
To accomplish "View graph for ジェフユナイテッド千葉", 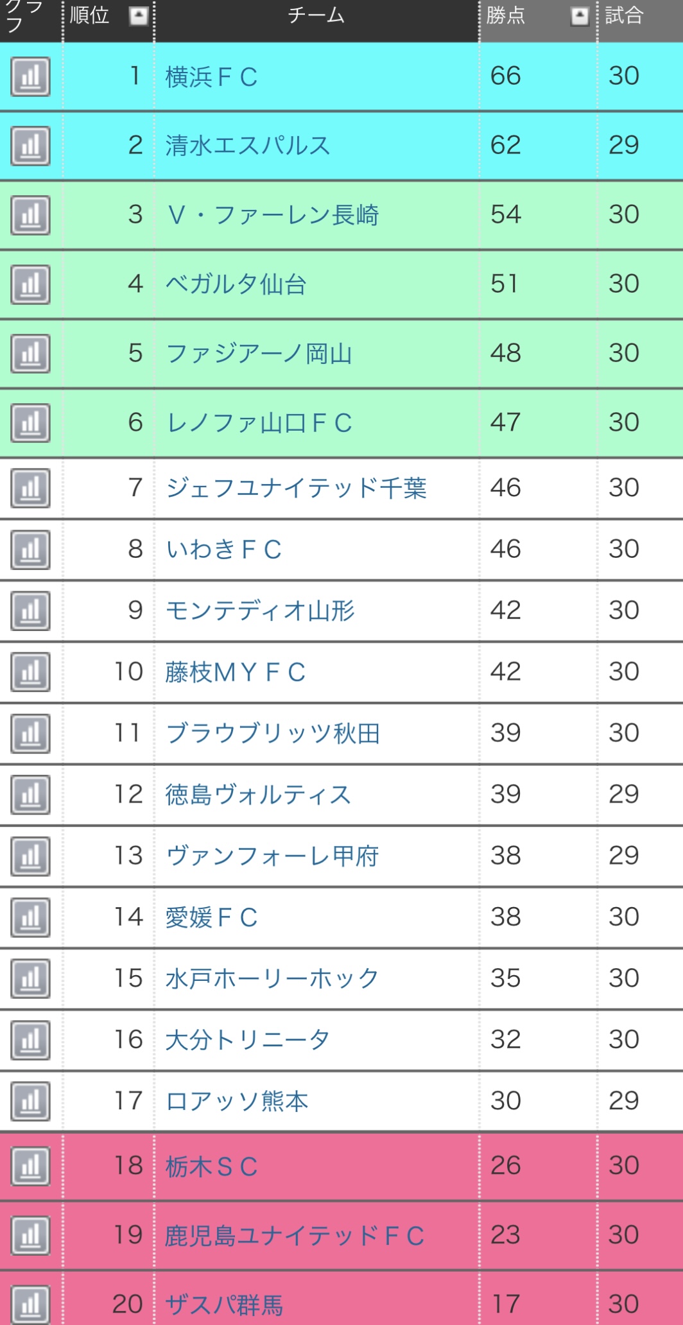I will (30, 489).
